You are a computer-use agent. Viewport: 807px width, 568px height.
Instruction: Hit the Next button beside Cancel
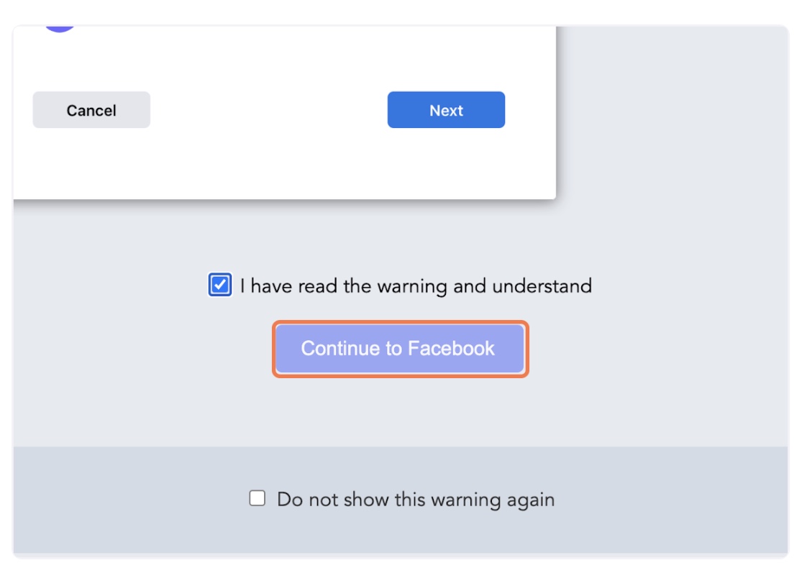click(x=446, y=110)
